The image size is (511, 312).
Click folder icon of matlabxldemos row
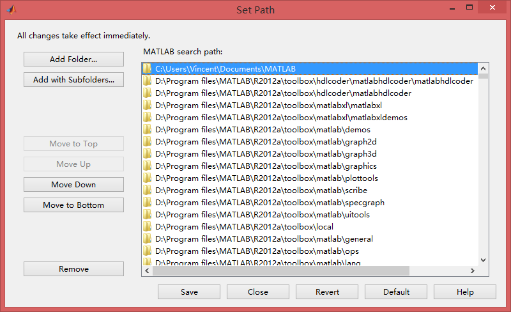[x=148, y=117]
